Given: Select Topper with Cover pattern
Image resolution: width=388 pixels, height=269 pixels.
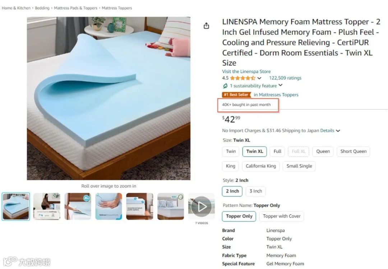Looking at the screenshot, I should [x=282, y=216].
